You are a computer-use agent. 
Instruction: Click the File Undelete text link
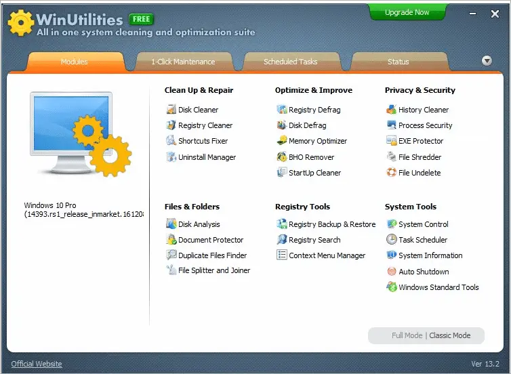point(420,173)
